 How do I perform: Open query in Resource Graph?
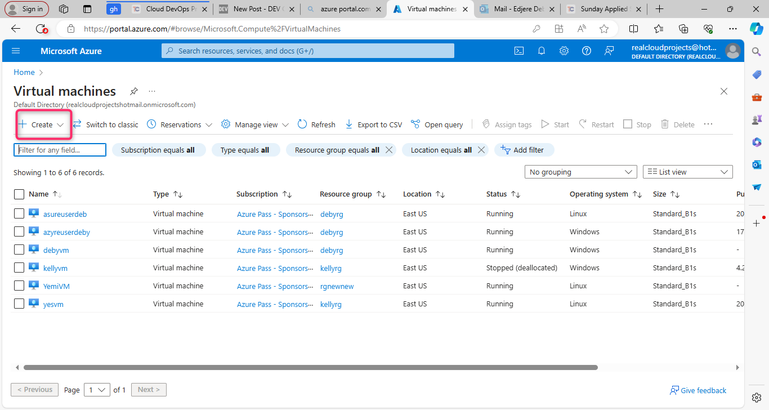click(x=437, y=124)
